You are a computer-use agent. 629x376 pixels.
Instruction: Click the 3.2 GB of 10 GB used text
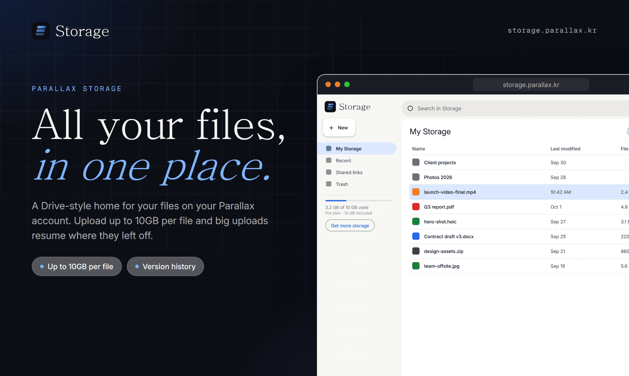pos(347,207)
